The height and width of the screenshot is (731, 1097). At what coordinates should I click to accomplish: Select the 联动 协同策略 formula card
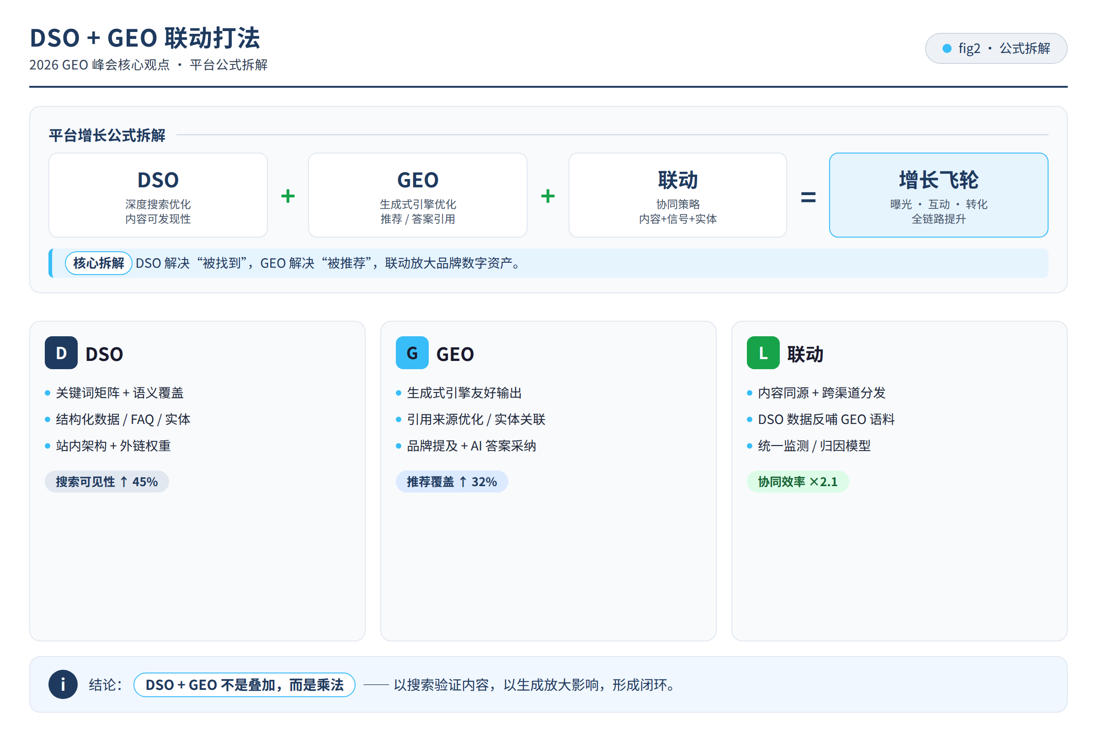pos(678,196)
